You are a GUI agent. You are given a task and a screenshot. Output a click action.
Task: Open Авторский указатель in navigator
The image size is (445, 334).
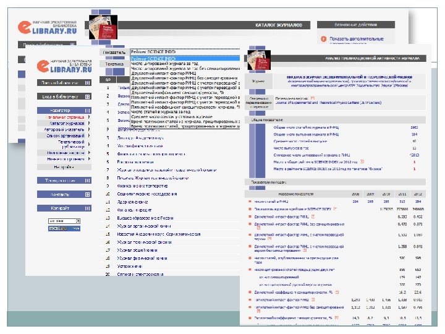point(64,129)
